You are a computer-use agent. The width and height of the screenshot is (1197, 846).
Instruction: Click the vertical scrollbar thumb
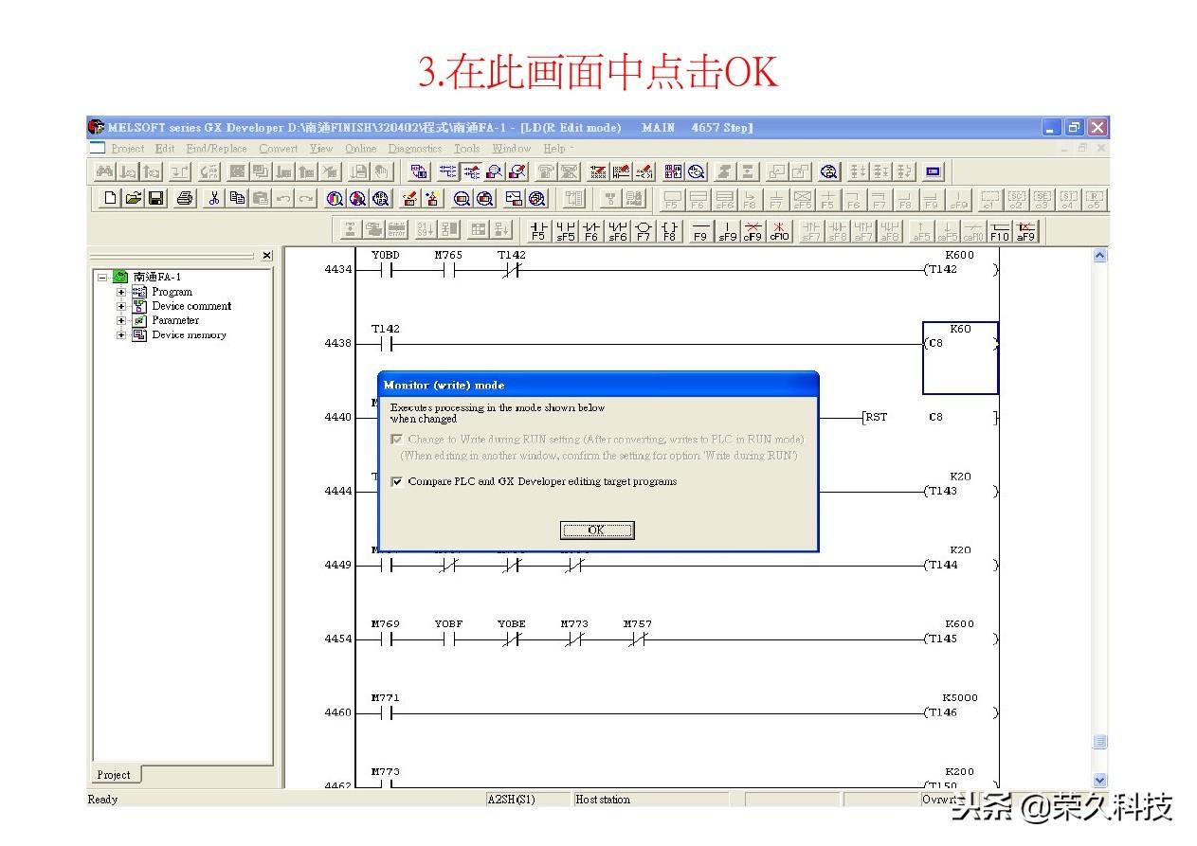(1099, 742)
